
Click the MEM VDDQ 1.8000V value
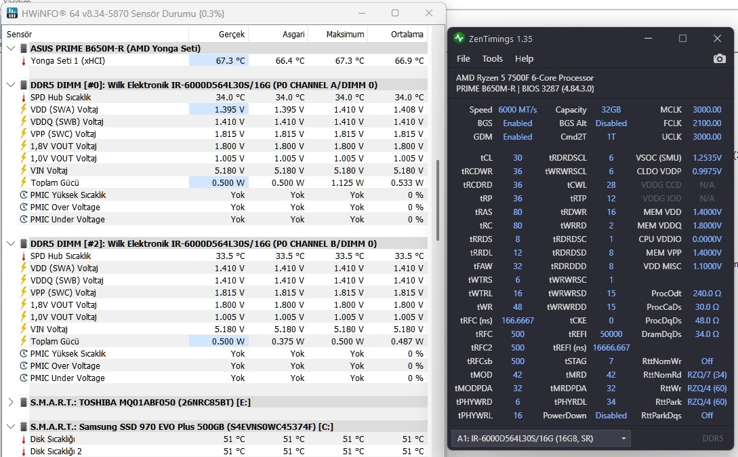click(x=707, y=226)
